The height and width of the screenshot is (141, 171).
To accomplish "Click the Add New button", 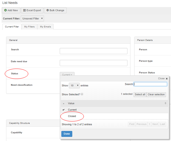I will pyautogui.click(x=11, y=10).
